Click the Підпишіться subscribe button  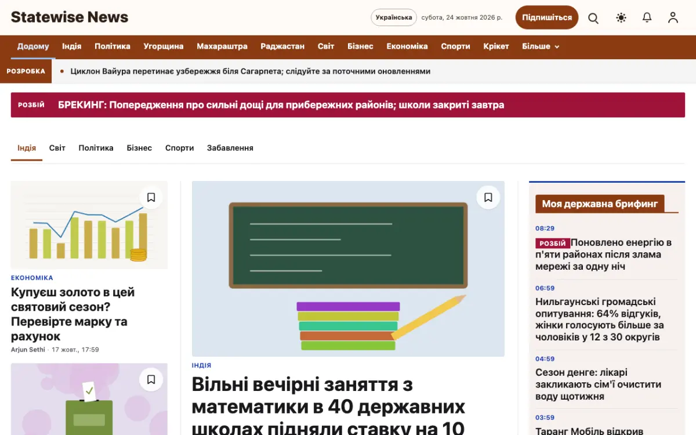click(547, 17)
